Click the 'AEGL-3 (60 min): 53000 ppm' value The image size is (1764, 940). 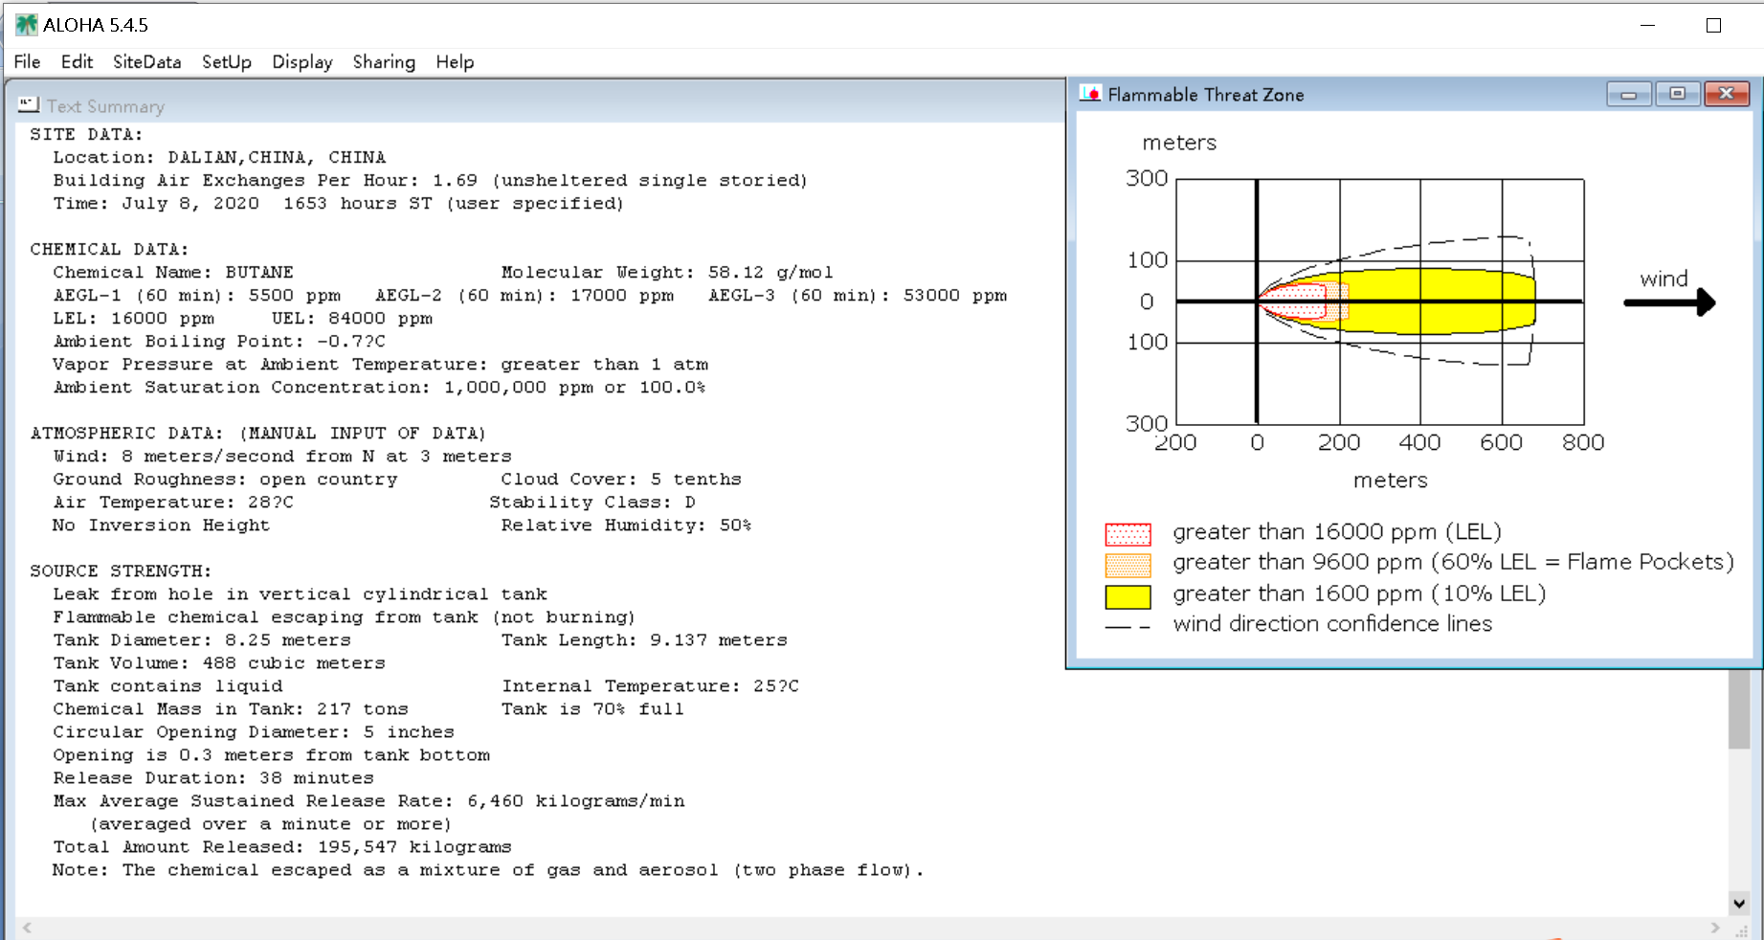point(858,296)
